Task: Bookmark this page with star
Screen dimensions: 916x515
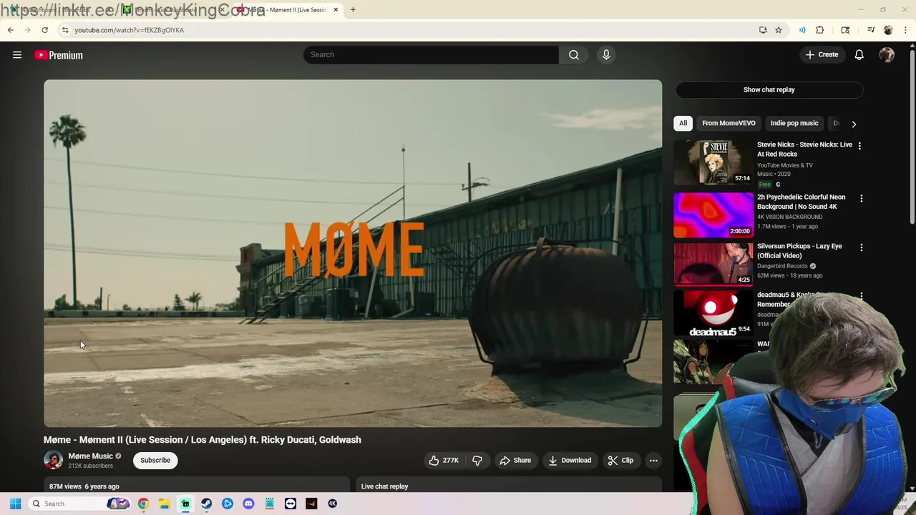Action: 779,30
